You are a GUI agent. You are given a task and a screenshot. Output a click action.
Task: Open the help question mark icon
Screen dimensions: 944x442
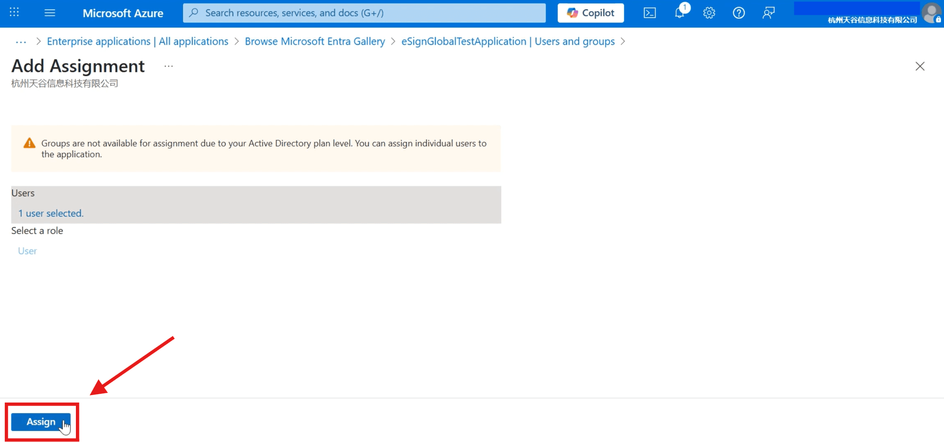click(x=739, y=13)
